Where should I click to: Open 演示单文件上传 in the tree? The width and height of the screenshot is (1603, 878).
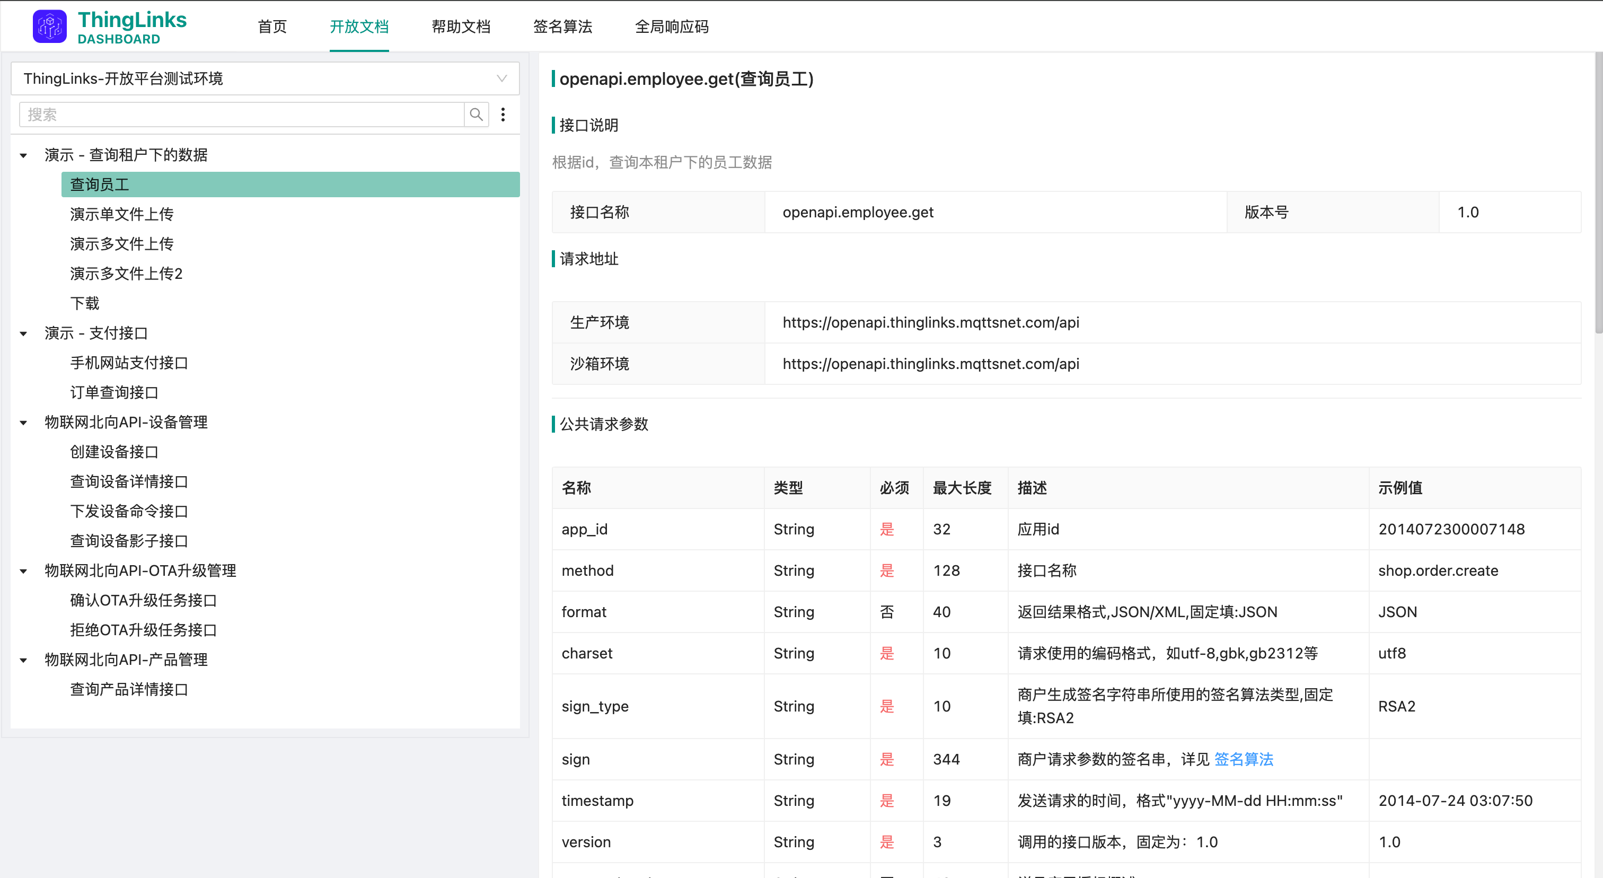(x=122, y=214)
